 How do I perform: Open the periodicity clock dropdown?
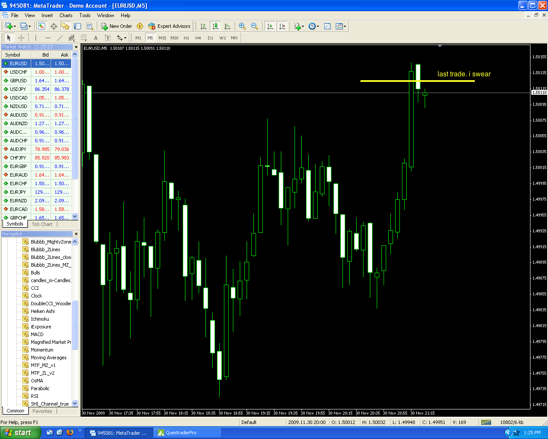pos(314,26)
